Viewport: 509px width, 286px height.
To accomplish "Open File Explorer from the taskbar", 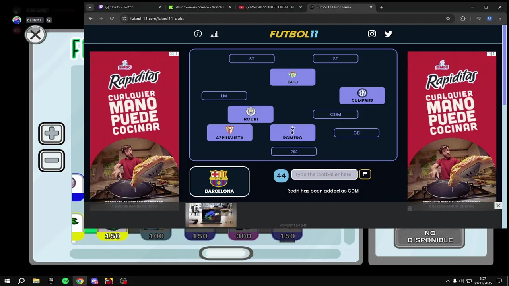I will pyautogui.click(x=36, y=281).
